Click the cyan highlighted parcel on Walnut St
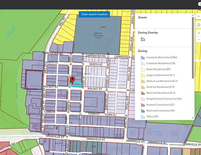 [77, 85]
